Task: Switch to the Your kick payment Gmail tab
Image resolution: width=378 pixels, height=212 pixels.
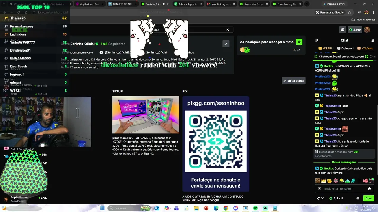Action: 221,4
